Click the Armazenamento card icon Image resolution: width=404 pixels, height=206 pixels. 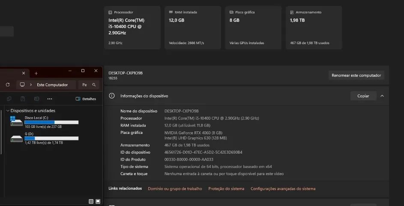pyautogui.click(x=292, y=12)
